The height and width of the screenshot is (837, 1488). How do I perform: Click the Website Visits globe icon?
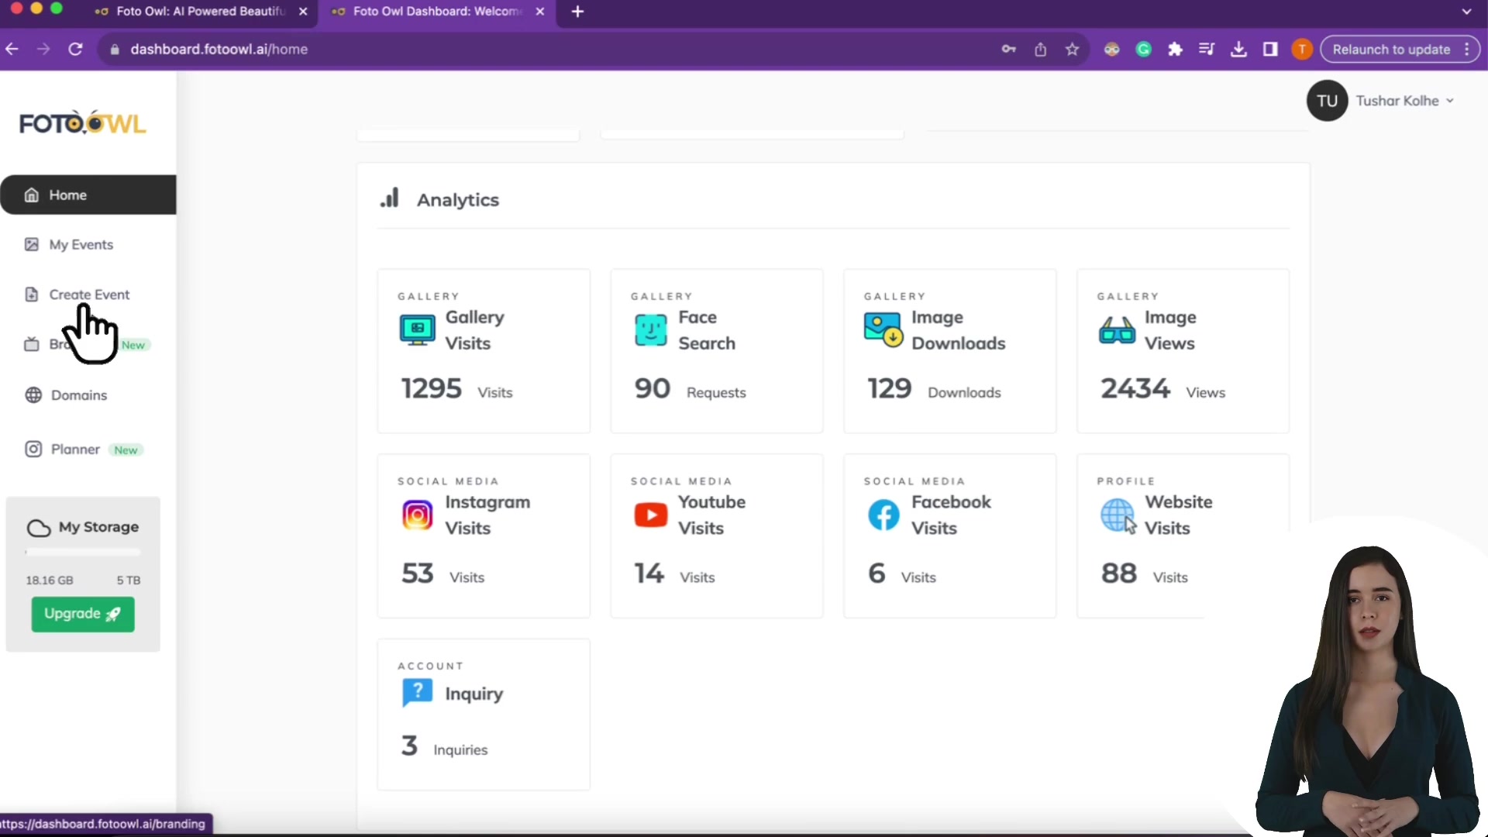click(1117, 515)
